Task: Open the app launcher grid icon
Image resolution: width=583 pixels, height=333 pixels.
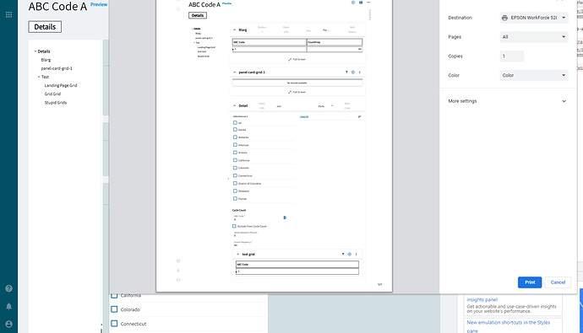Action: coord(9,14)
